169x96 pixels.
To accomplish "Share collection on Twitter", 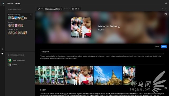I will (76, 9).
